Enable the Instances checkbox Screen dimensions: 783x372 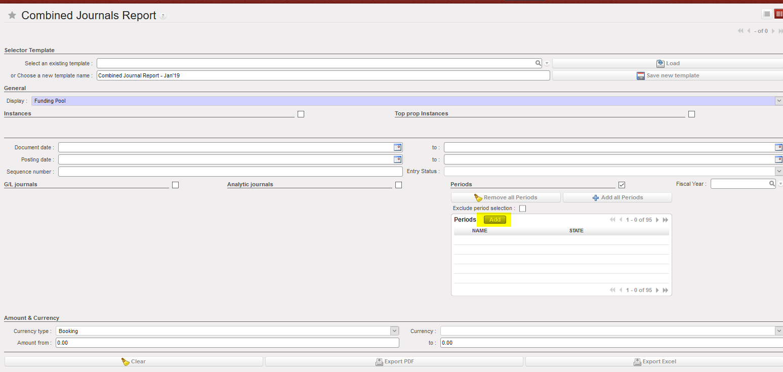click(301, 114)
